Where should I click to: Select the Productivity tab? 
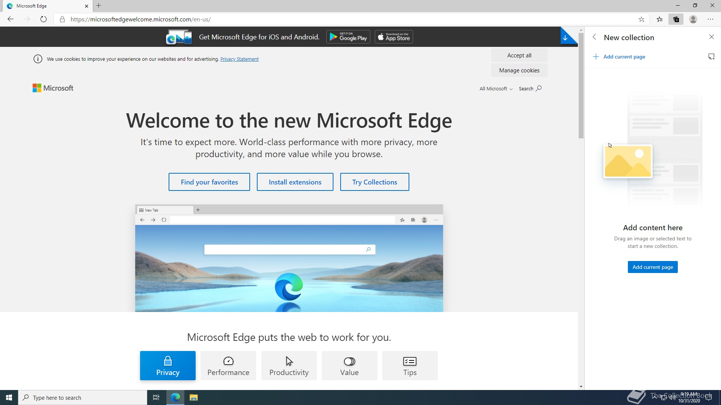[x=289, y=366]
